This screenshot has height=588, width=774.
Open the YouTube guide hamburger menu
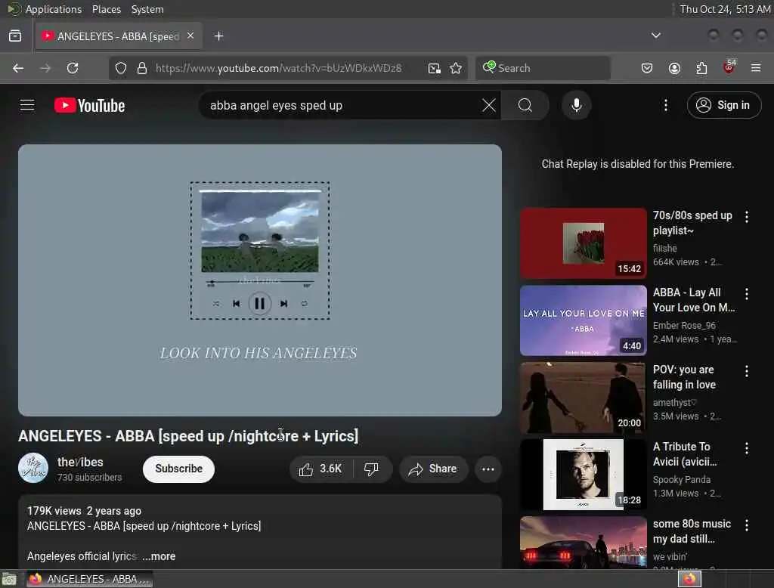(x=27, y=105)
